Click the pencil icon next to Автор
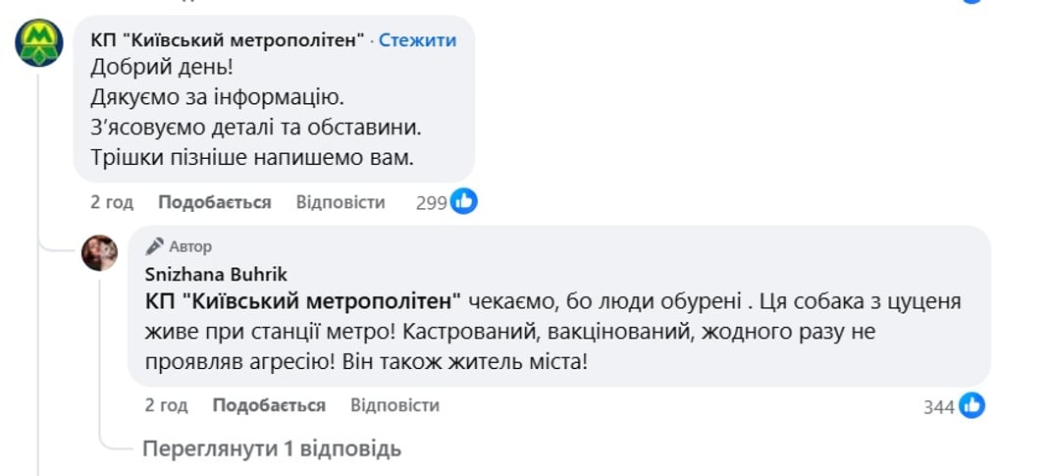Image resolution: width=1050 pixels, height=476 pixels. click(x=154, y=246)
